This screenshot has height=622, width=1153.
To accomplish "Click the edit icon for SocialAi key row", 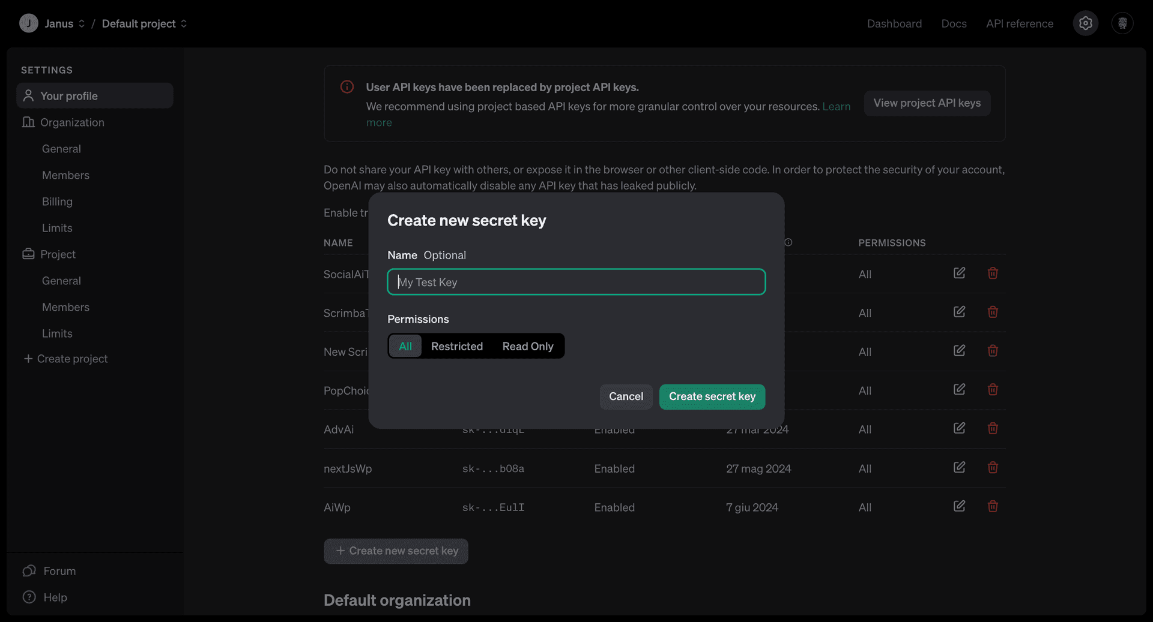I will (x=959, y=274).
